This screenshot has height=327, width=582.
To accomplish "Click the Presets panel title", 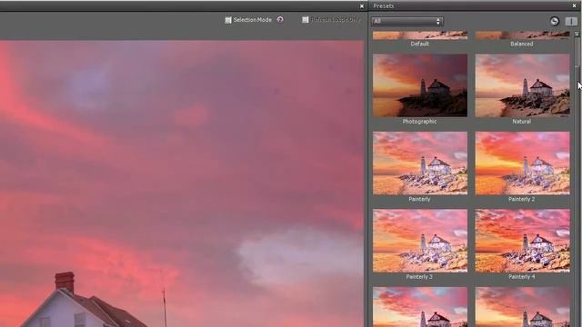I will click(384, 6).
